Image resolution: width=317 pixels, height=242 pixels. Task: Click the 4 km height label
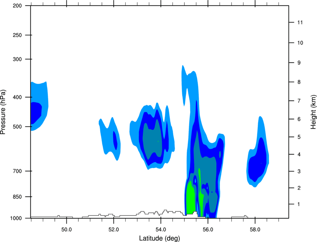(x=299, y=155)
